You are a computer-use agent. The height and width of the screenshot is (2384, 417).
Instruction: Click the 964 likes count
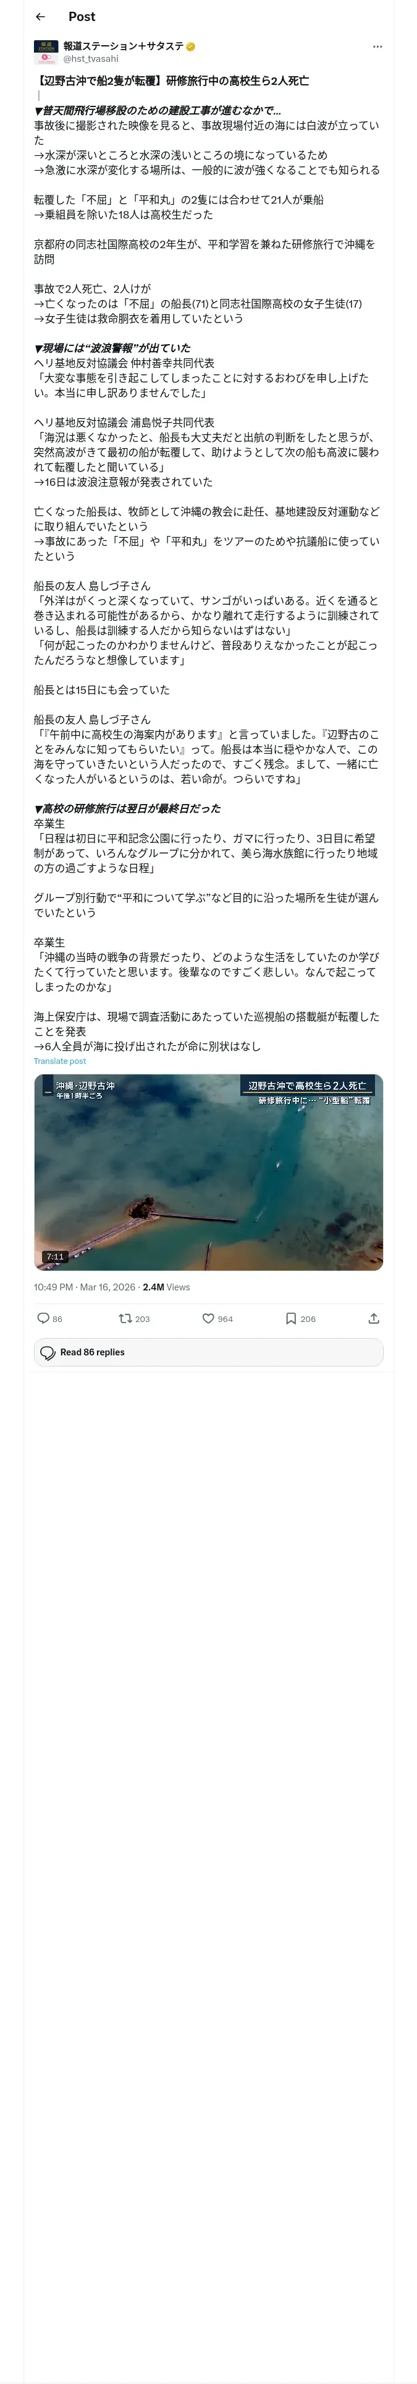225,1319
